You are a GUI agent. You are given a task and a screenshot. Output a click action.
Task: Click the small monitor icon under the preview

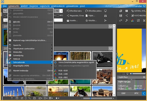click(127, 74)
